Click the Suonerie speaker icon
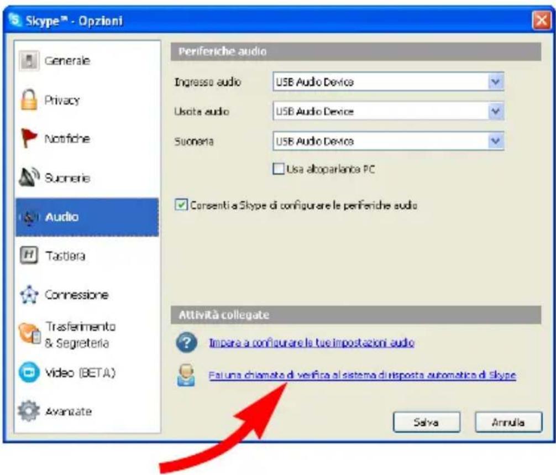Viewport: 556px width, 475px height. (29, 177)
